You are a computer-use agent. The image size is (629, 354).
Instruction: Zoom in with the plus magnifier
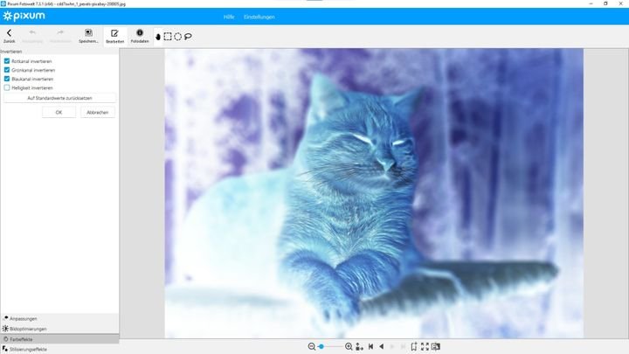[349, 347]
